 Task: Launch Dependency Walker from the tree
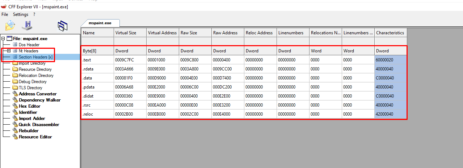(x=40, y=100)
